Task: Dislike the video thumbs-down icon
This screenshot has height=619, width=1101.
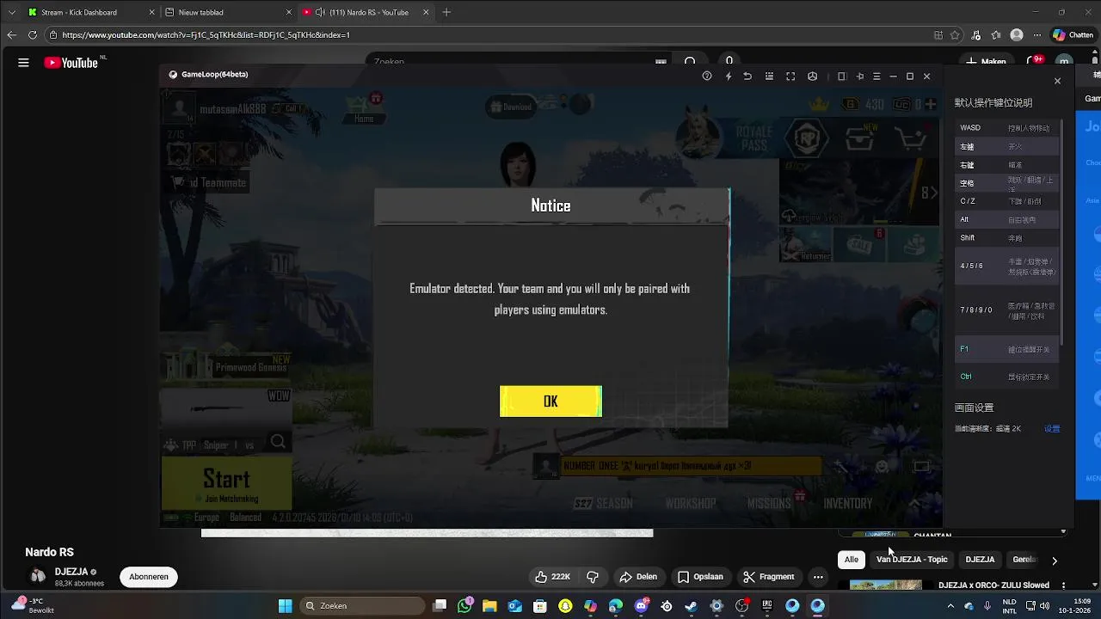Action: 593,577
